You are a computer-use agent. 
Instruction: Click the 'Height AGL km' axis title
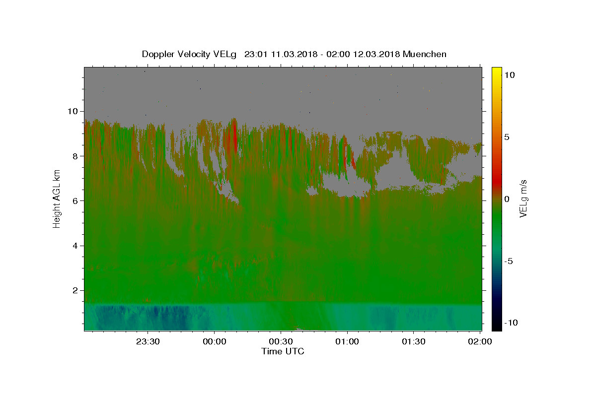pyautogui.click(x=57, y=198)
